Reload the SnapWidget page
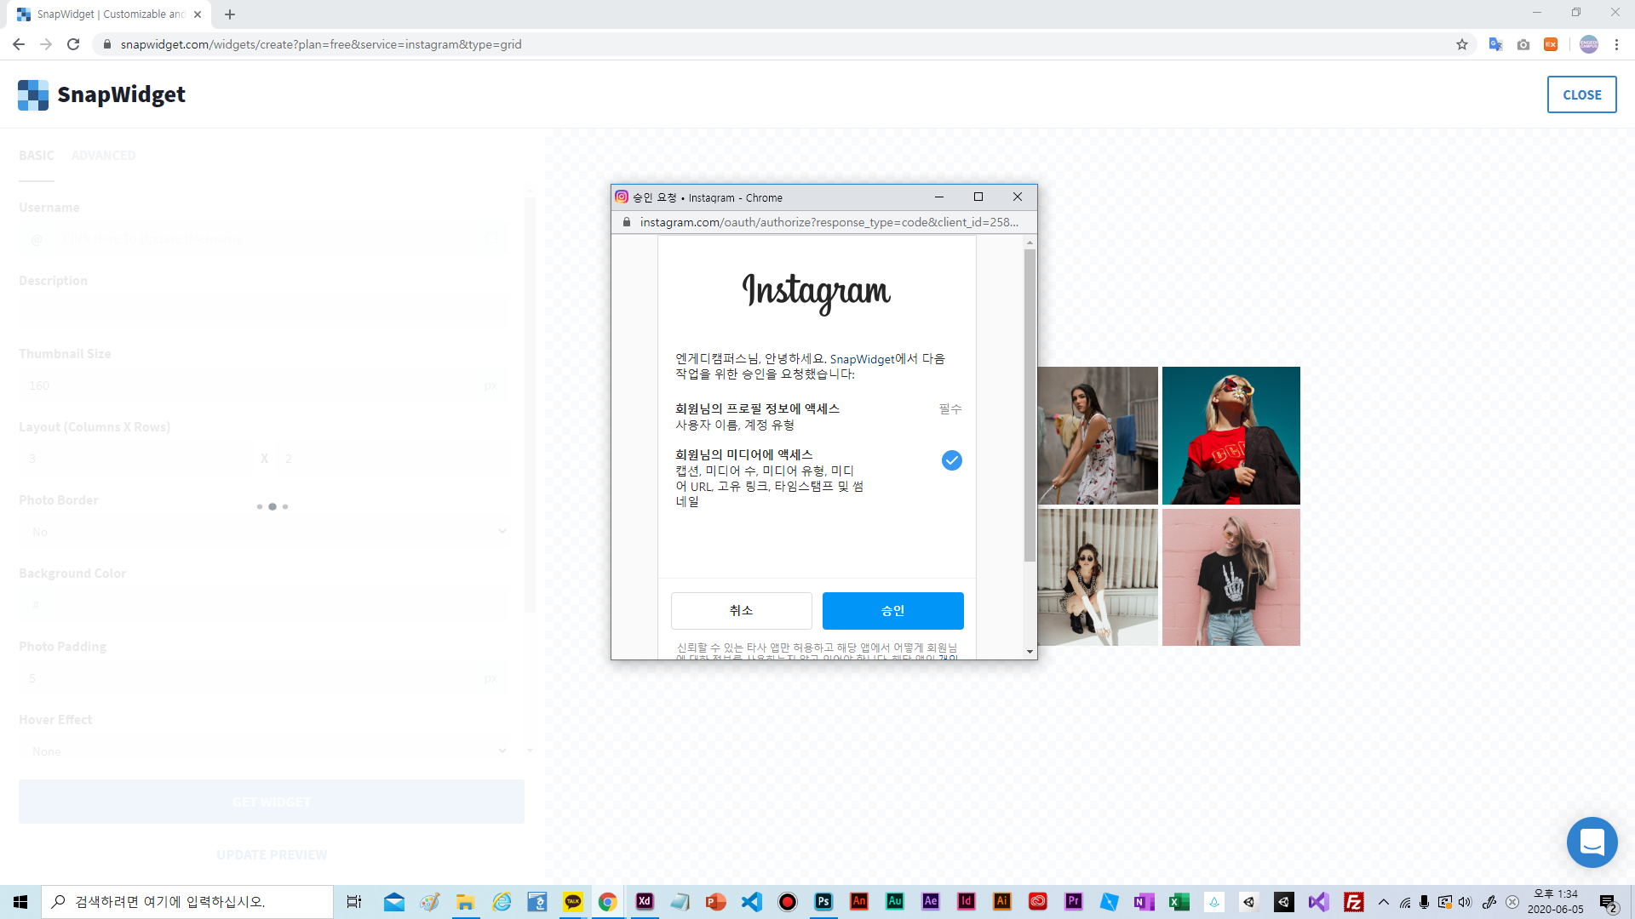 pos(73,44)
